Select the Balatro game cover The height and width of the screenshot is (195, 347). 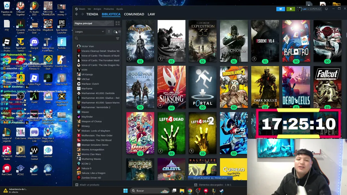296,41
